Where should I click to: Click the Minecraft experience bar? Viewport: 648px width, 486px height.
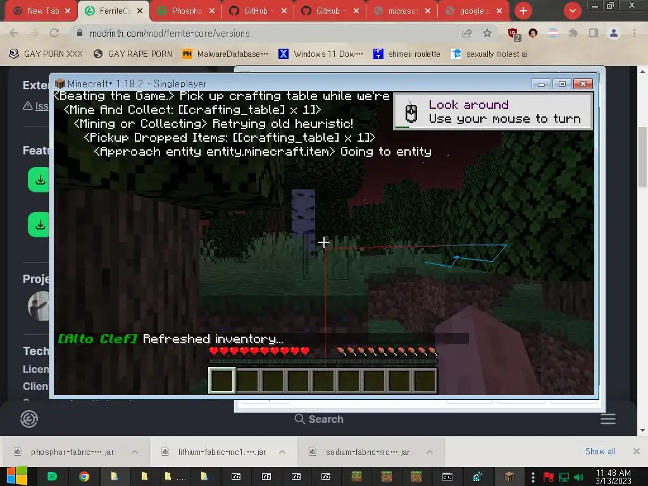(323, 361)
